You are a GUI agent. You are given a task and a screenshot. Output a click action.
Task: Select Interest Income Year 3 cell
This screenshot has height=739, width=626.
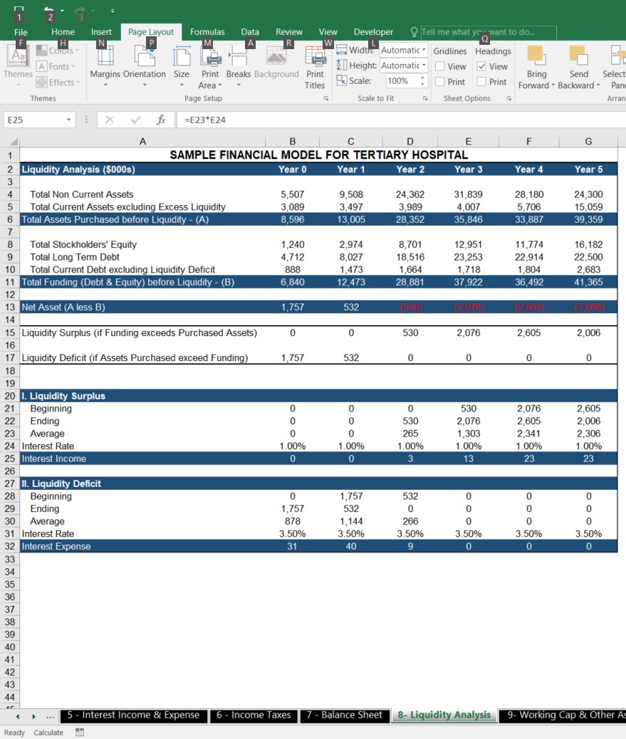coord(468,458)
